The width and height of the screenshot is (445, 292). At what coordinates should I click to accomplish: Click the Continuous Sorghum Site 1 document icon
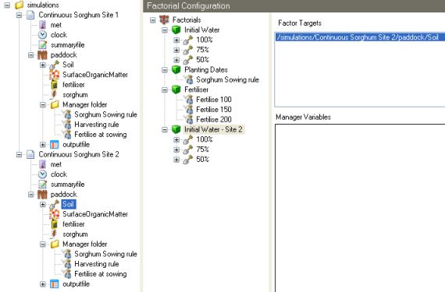(30, 15)
